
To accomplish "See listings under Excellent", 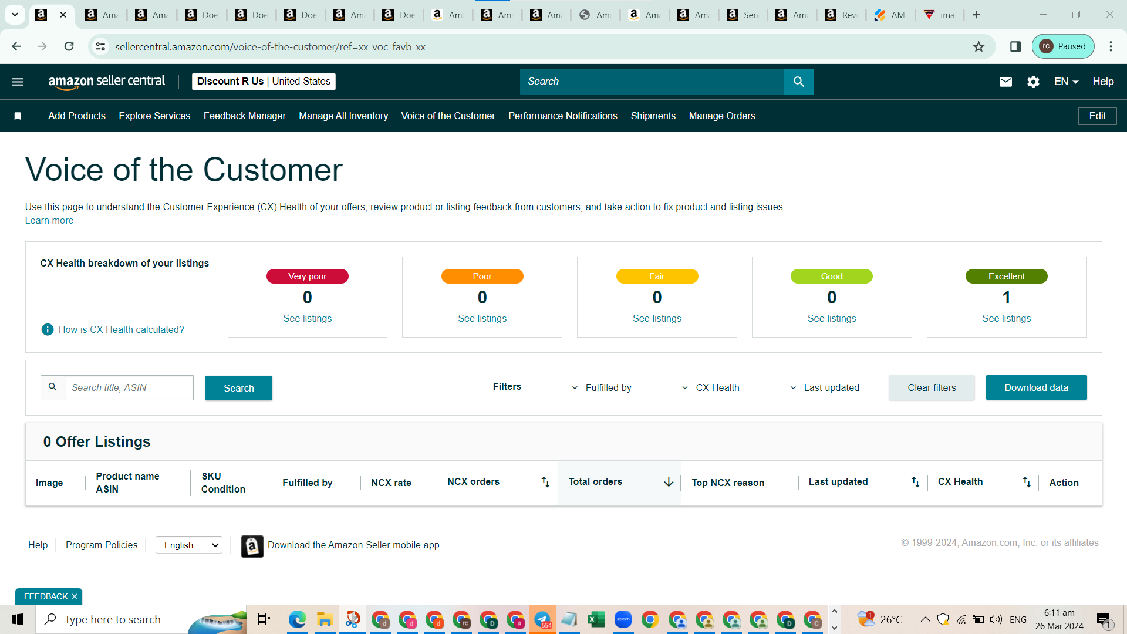I will 1006,319.
